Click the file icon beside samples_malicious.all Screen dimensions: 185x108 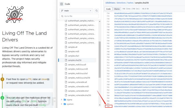click(x=66, y=65)
